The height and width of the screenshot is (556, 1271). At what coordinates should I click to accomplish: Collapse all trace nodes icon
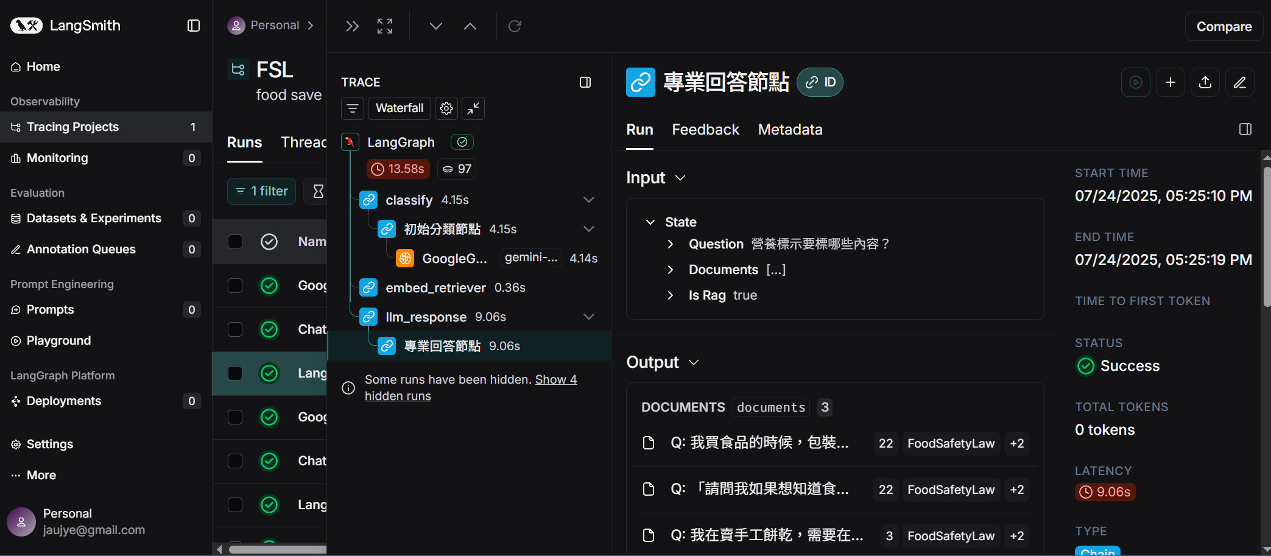coord(473,108)
